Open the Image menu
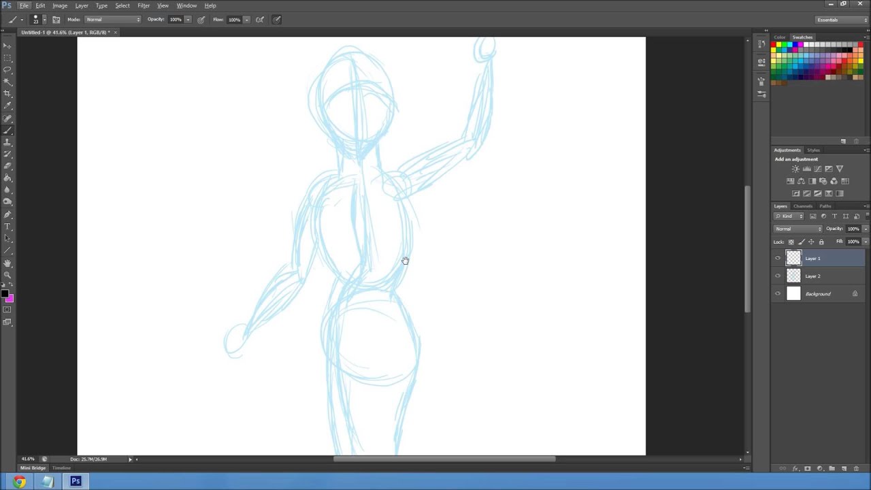 [60, 5]
